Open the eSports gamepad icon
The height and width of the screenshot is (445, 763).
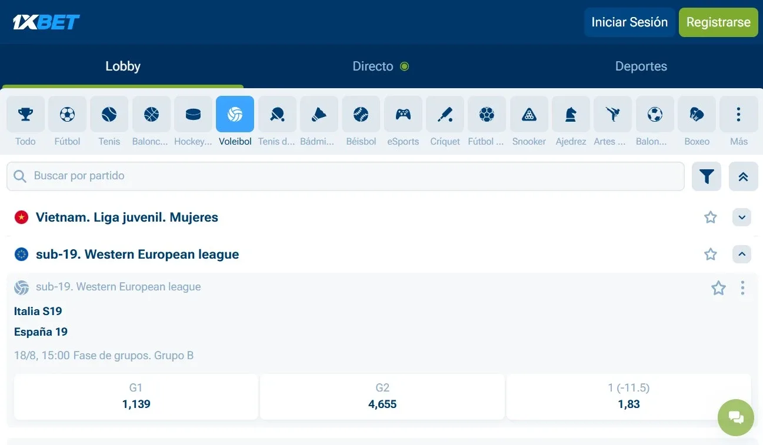coord(403,114)
